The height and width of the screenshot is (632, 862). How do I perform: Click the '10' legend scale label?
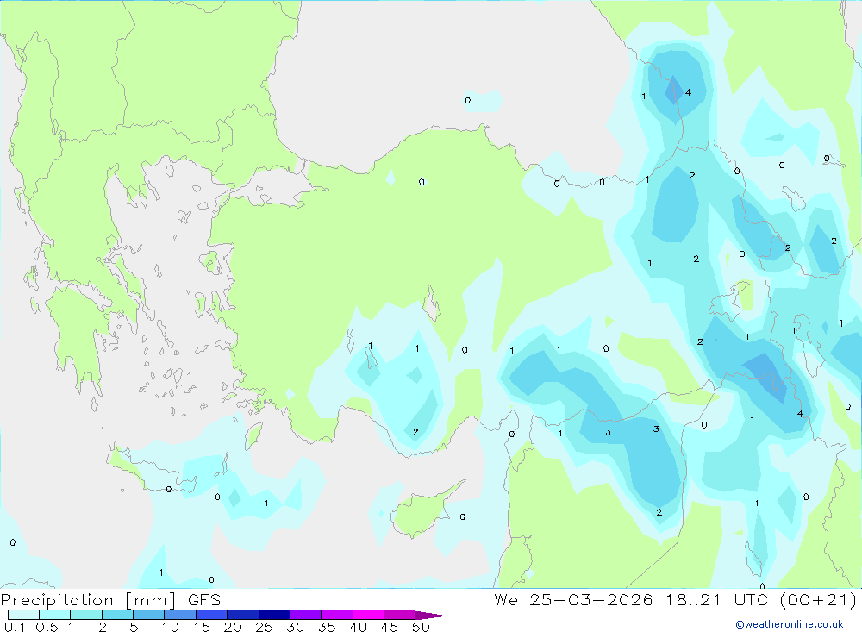tap(171, 627)
